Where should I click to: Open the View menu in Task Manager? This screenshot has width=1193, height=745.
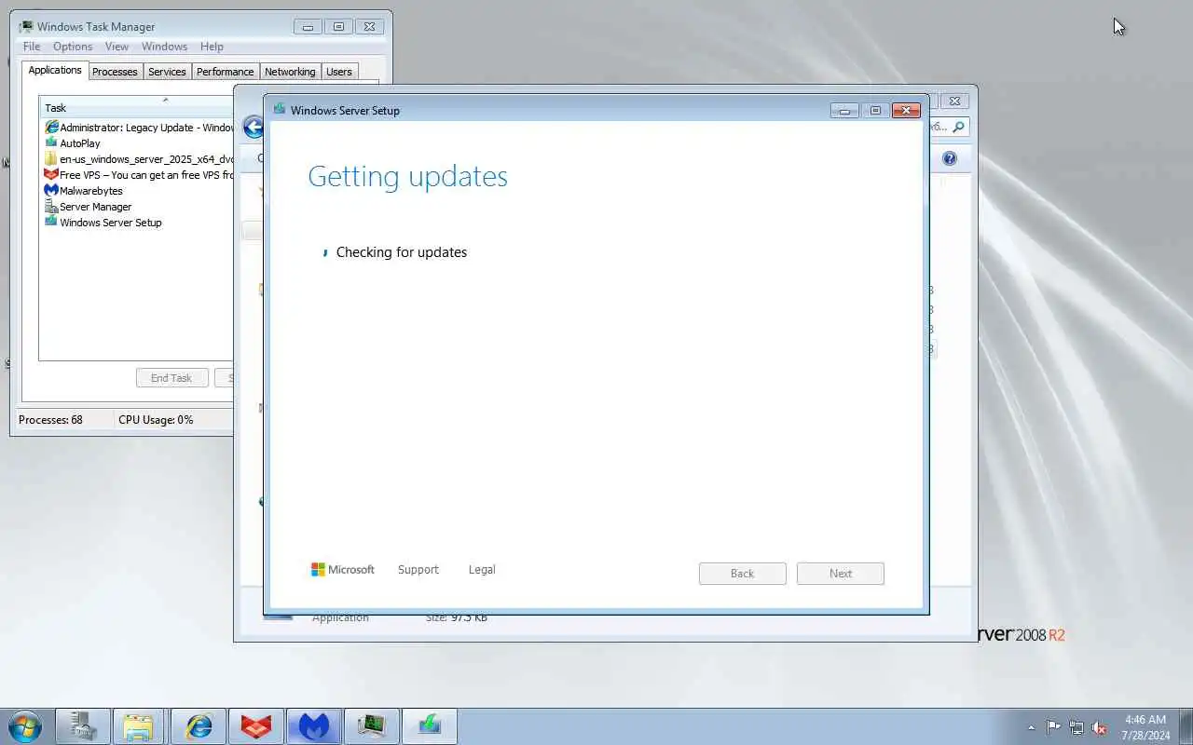117,47
